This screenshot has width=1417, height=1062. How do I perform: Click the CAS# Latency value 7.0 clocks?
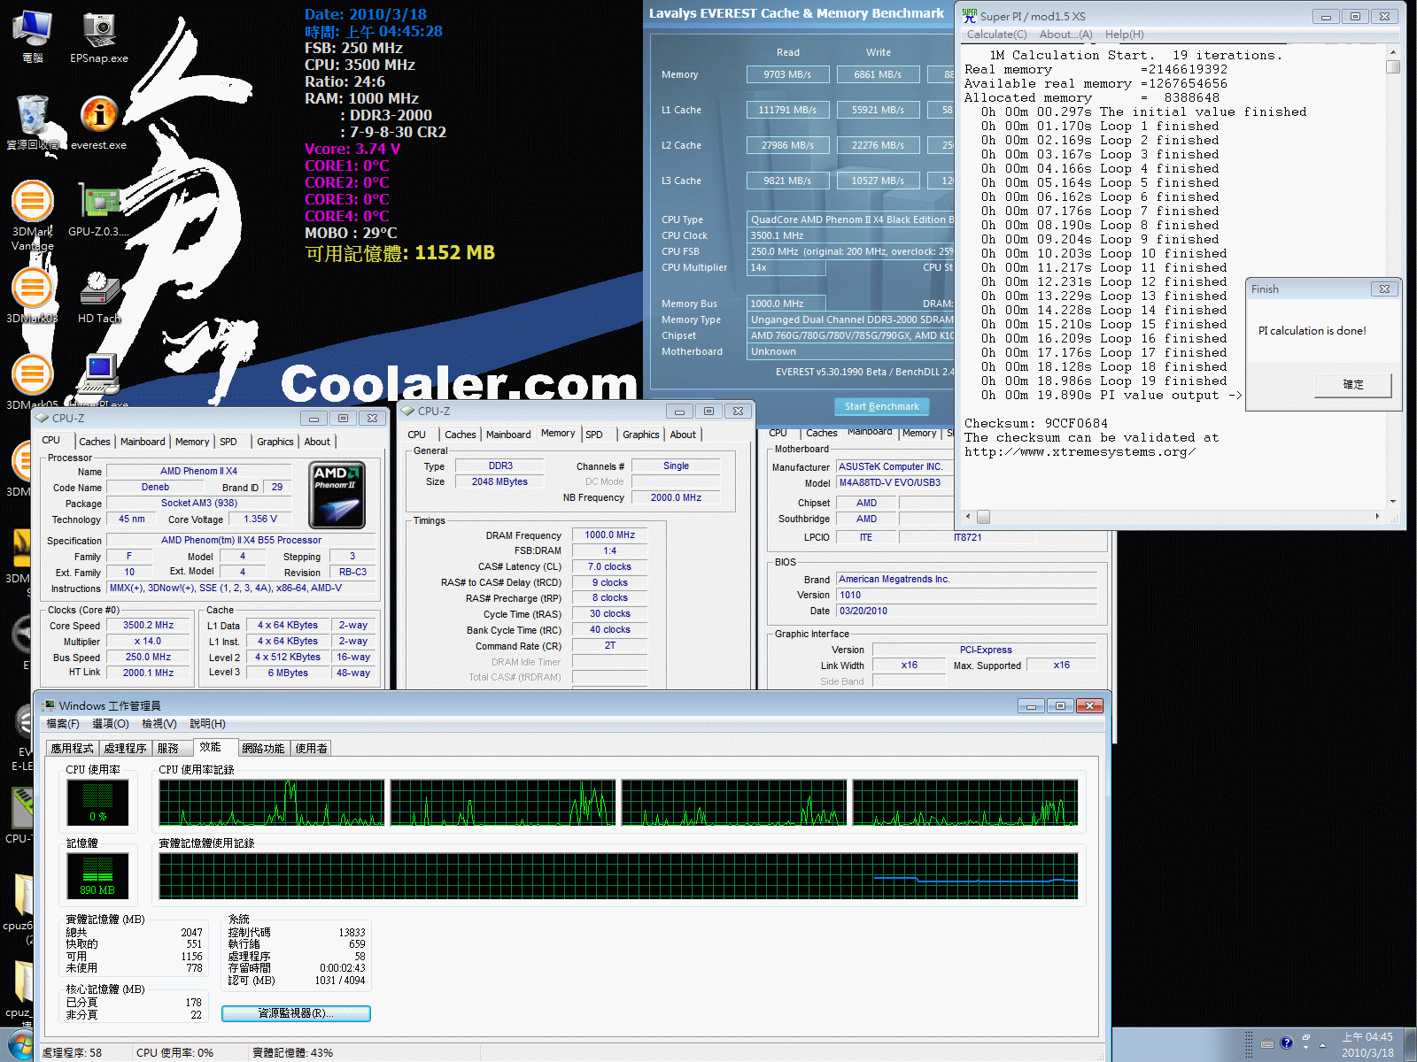[610, 566]
